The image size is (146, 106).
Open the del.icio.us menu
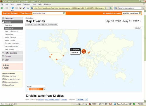[47, 4]
